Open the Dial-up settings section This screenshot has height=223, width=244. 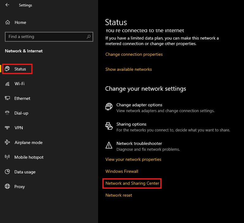pos(21,113)
